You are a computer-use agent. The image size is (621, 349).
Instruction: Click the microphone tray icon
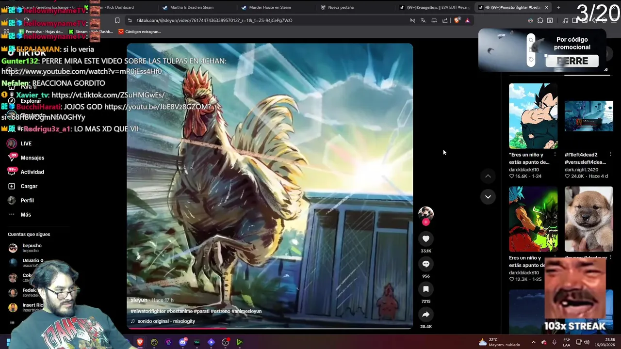click(554, 342)
